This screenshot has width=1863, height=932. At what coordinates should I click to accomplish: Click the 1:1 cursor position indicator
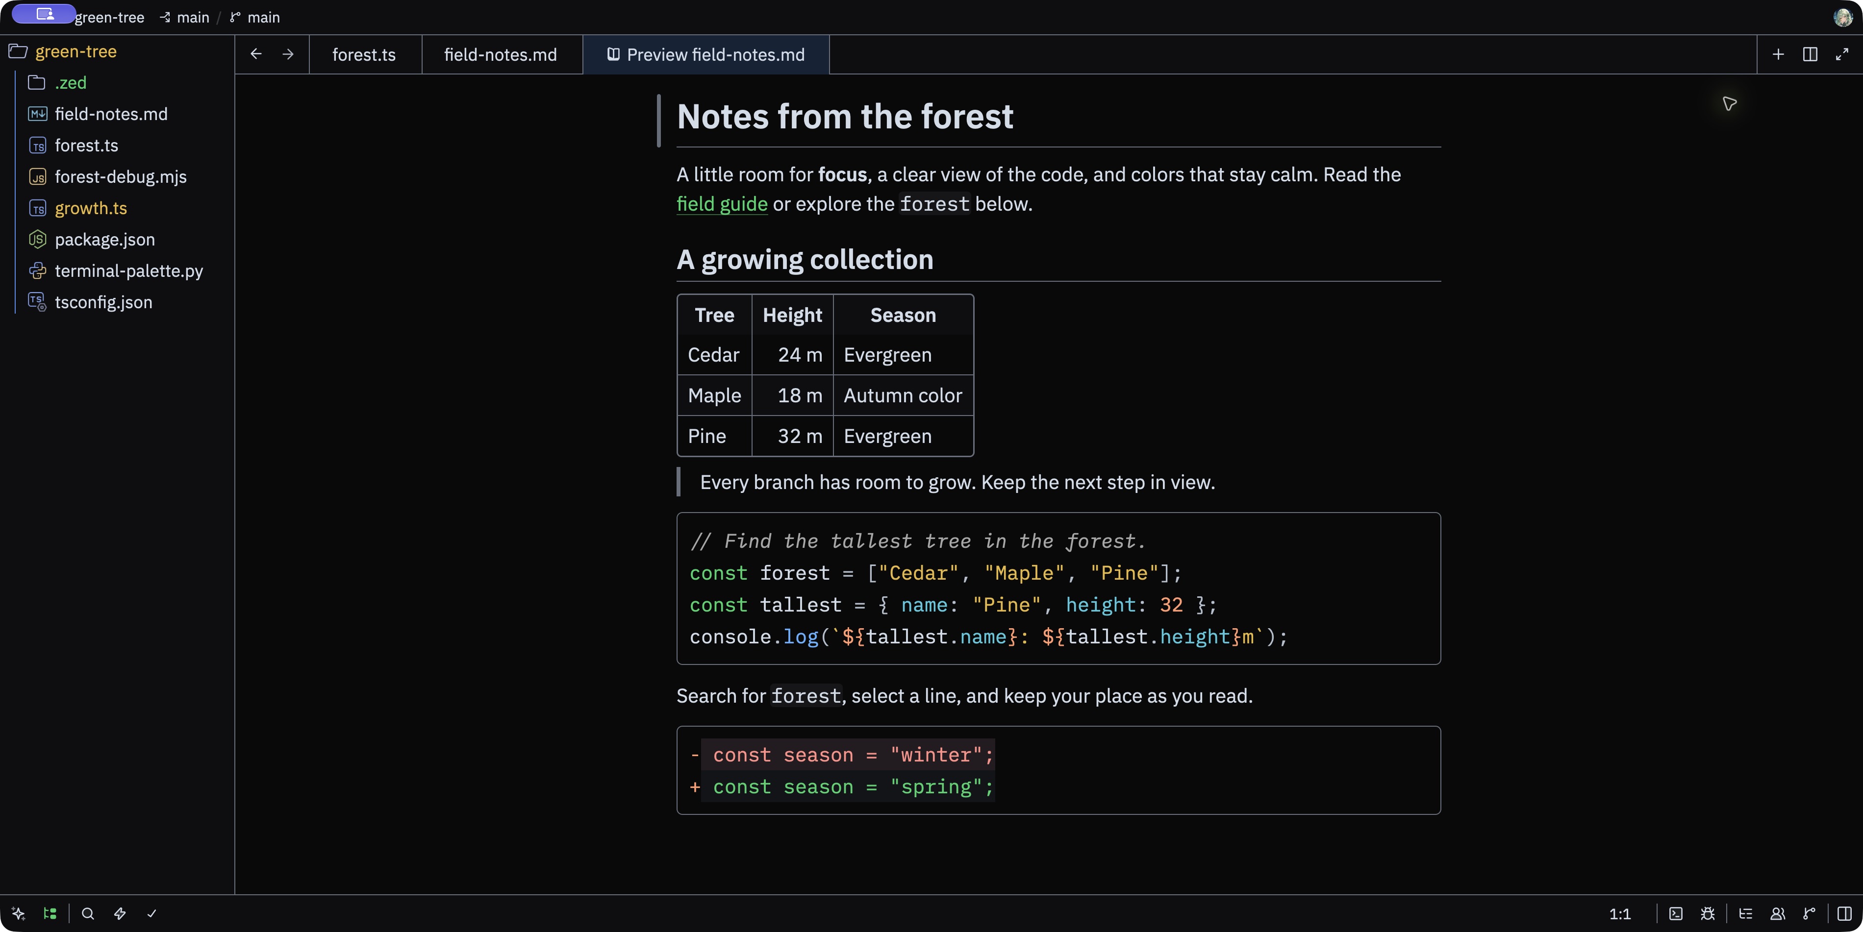pyautogui.click(x=1620, y=914)
